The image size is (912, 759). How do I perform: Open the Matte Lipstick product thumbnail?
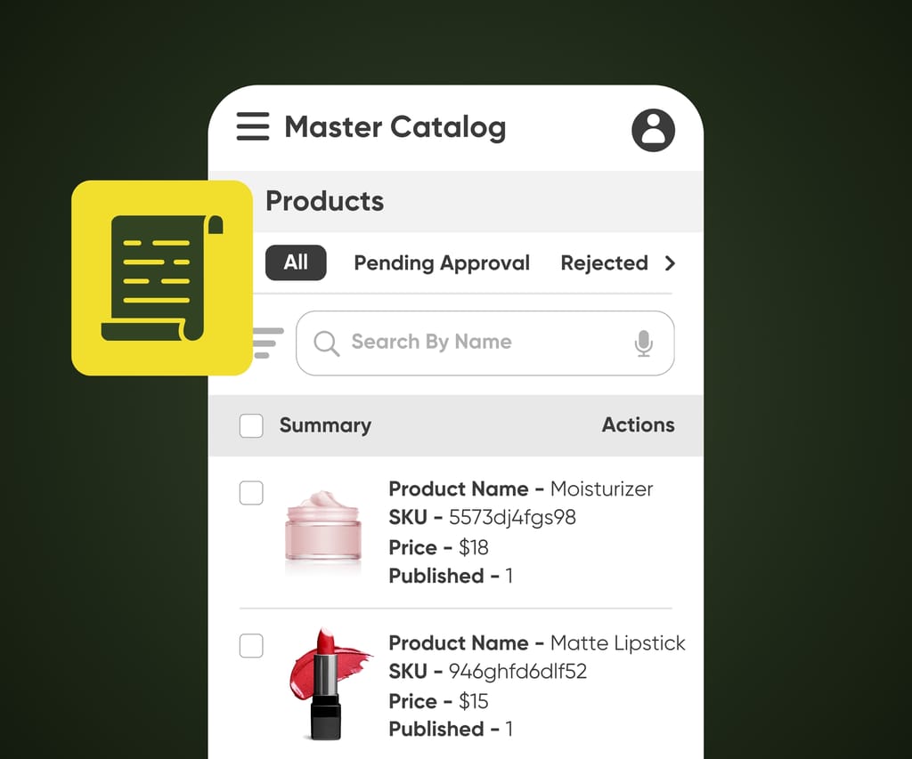tap(328, 683)
